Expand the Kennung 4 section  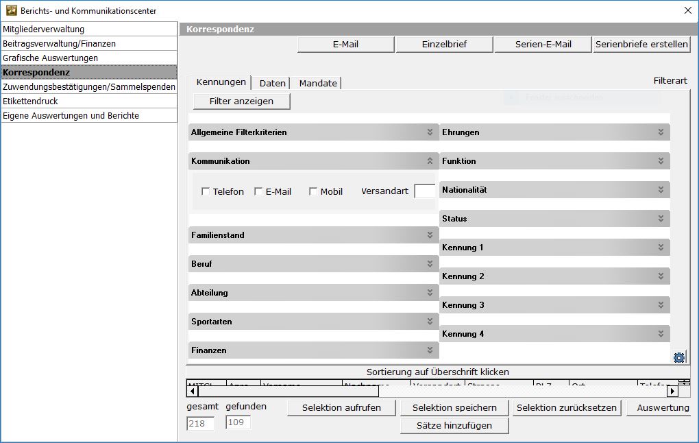[661, 334]
